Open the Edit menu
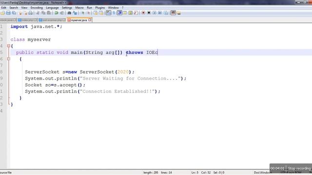Screen dimensions: 312x175 point(3,8)
